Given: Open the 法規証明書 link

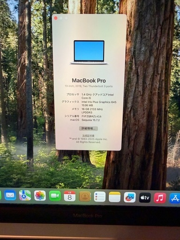Looking at the screenshot, I should (x=89, y=135).
